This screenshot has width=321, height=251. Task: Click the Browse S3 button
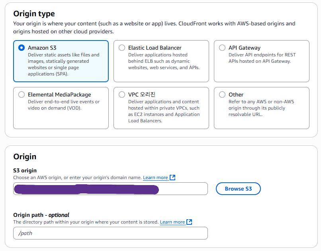(238, 189)
